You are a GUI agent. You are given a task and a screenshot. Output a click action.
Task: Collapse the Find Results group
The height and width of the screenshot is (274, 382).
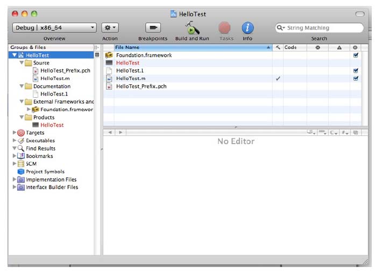pyautogui.click(x=15, y=148)
